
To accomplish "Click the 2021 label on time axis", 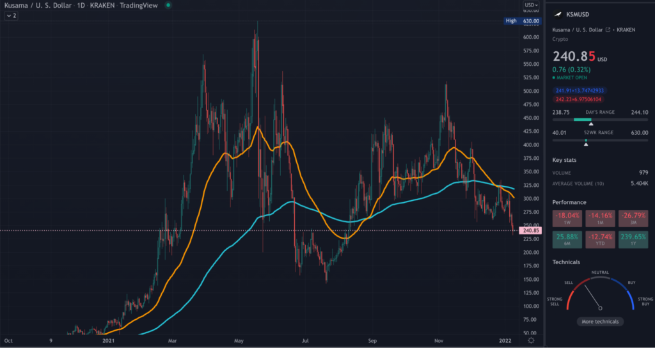I will [109, 340].
